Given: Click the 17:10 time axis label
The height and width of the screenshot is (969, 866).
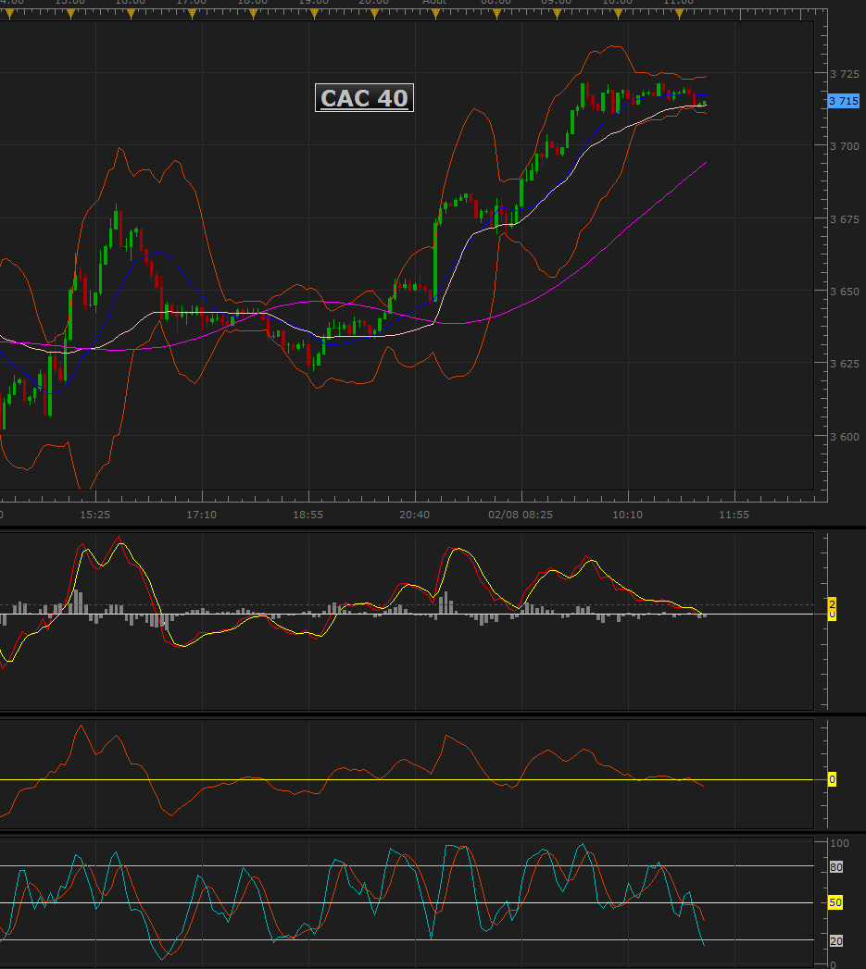Looking at the screenshot, I should tap(202, 515).
